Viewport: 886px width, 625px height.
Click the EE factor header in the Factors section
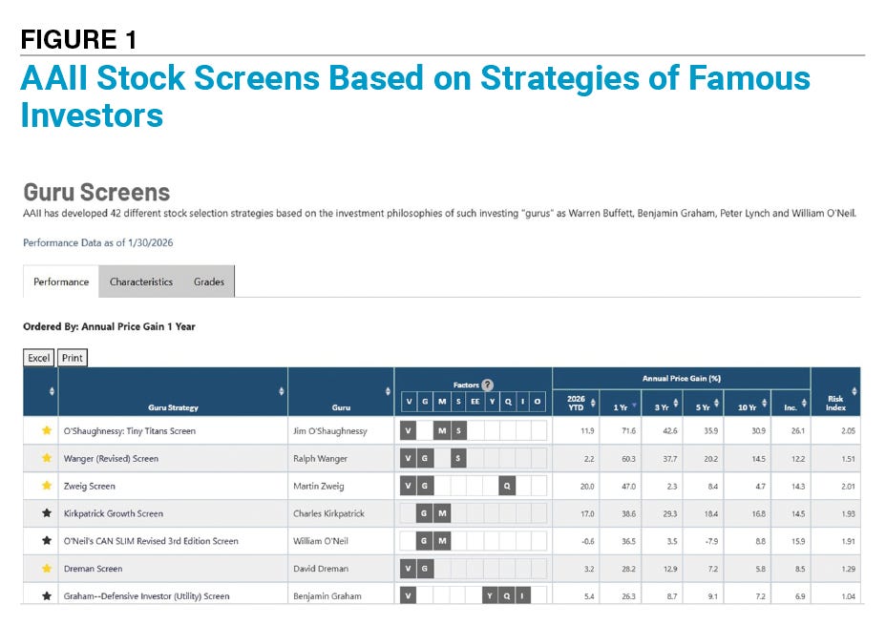pyautogui.click(x=475, y=401)
